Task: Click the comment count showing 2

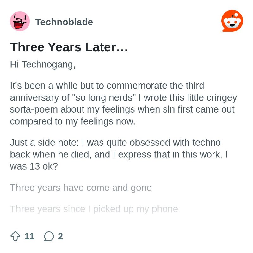Action: point(60,236)
